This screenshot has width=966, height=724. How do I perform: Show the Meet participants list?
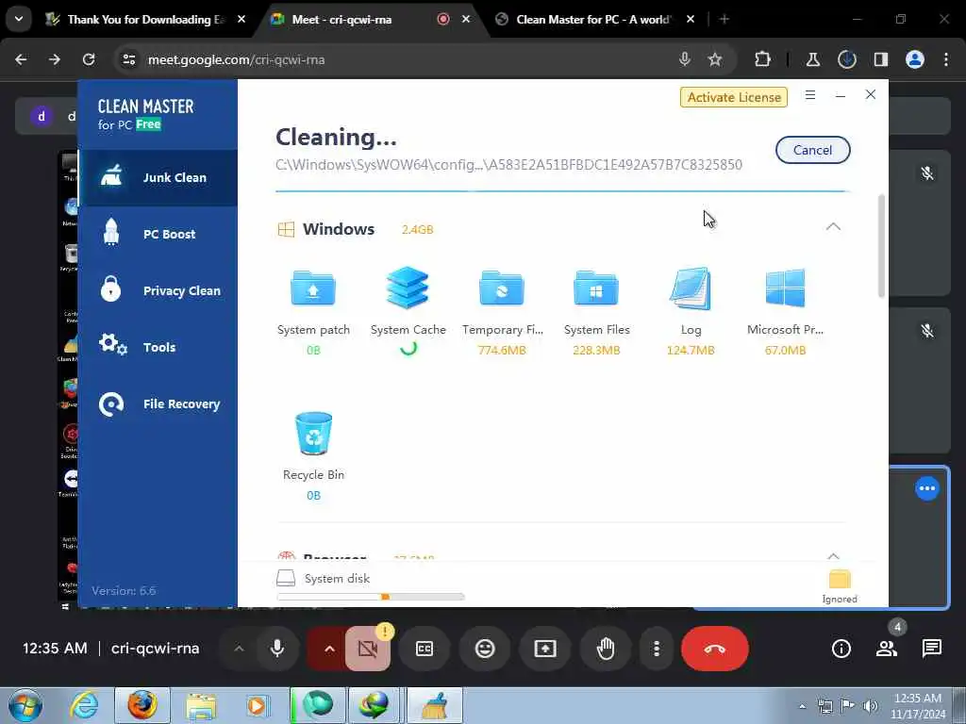click(887, 649)
